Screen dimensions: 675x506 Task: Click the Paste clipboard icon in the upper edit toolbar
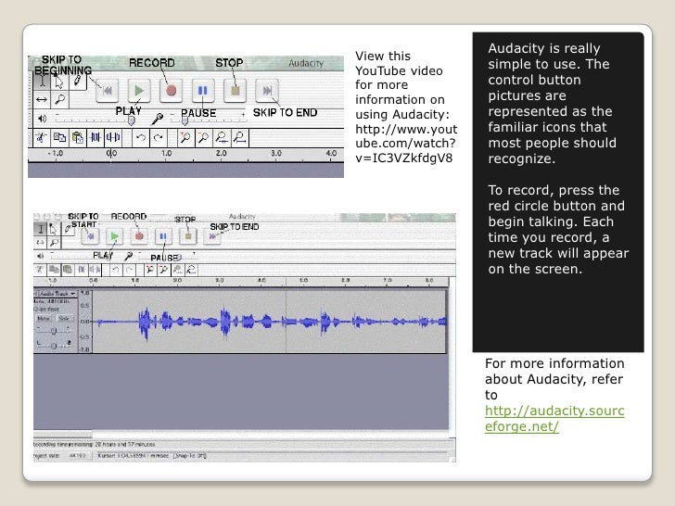pyautogui.click(x=76, y=137)
